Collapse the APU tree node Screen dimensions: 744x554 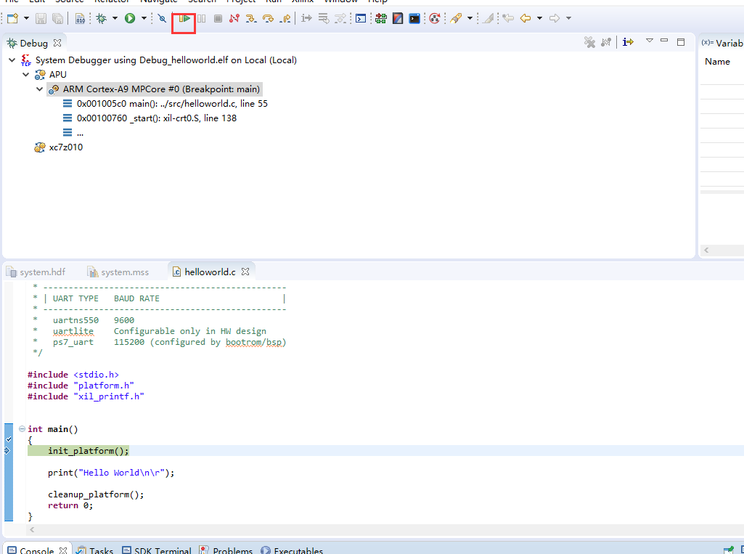point(26,75)
